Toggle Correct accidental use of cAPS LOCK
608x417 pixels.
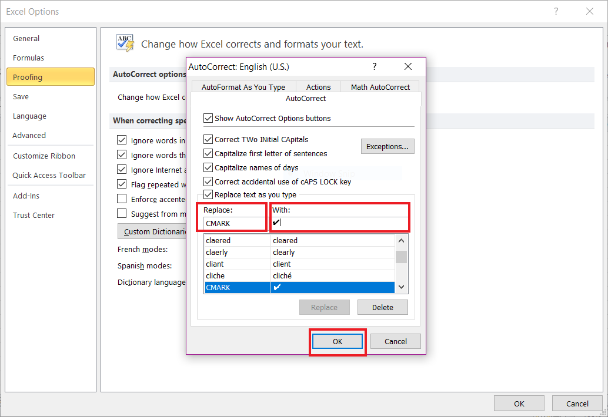208,181
